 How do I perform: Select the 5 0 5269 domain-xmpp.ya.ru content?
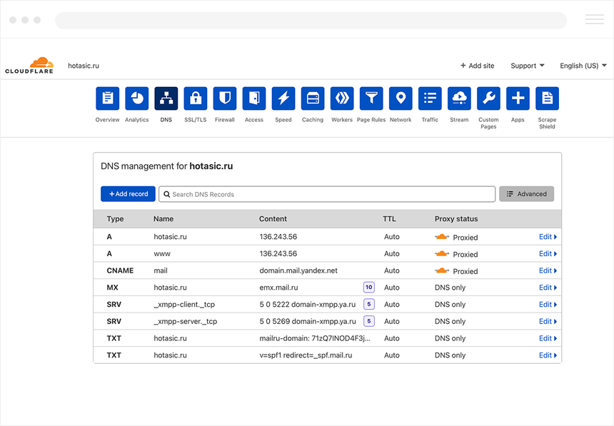click(308, 321)
